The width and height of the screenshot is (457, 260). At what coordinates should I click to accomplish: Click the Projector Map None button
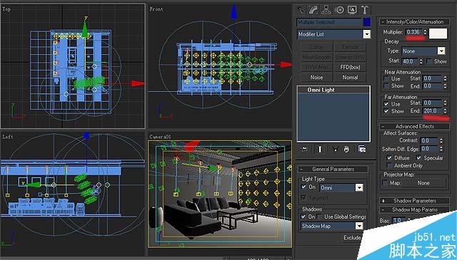pyautogui.click(x=423, y=183)
